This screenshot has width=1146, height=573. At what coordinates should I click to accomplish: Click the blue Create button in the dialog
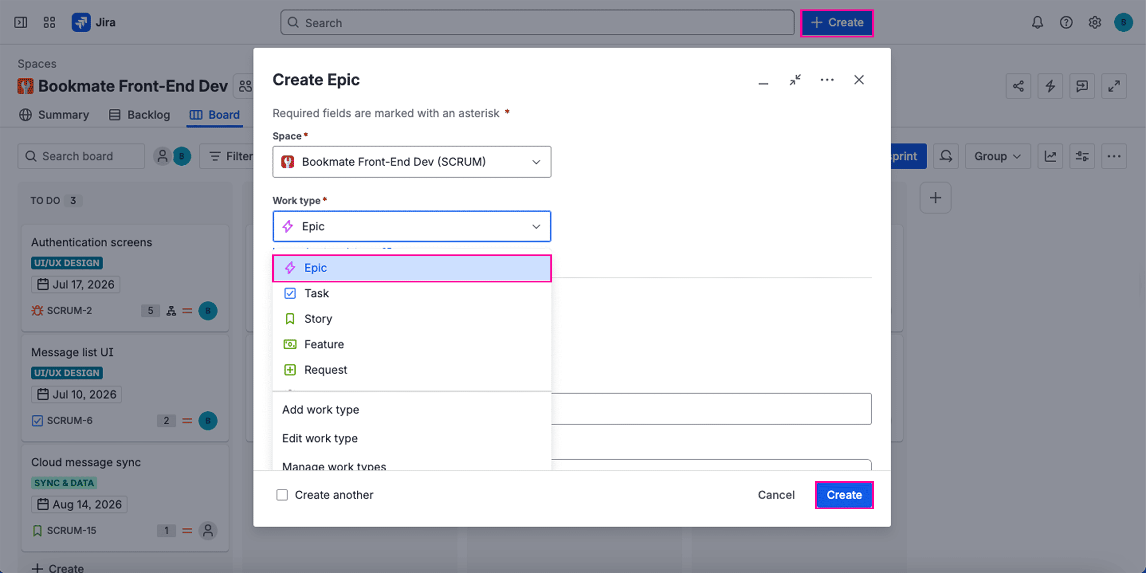pyautogui.click(x=844, y=495)
